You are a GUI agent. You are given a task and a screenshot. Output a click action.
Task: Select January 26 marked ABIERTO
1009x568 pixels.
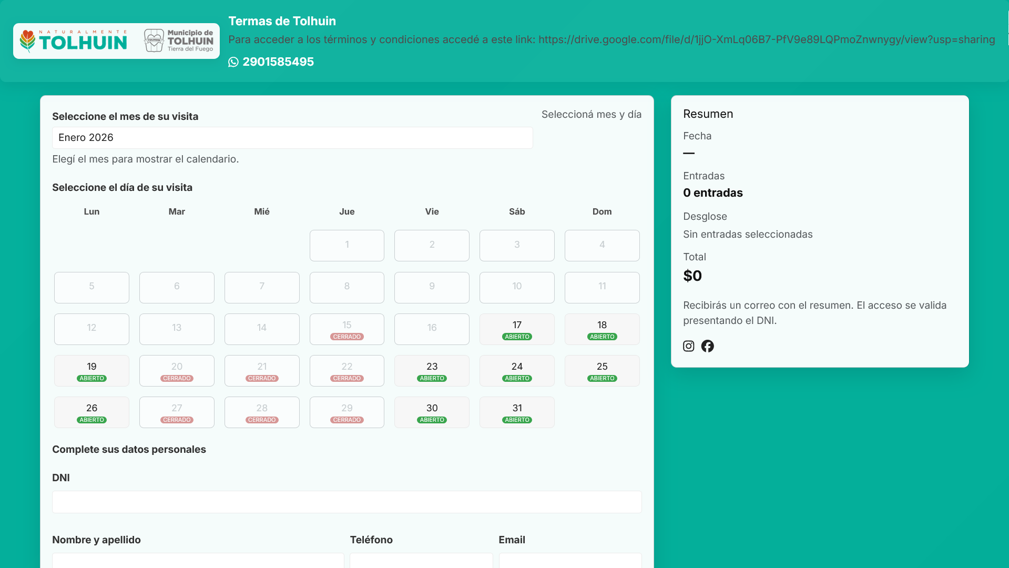(91, 412)
